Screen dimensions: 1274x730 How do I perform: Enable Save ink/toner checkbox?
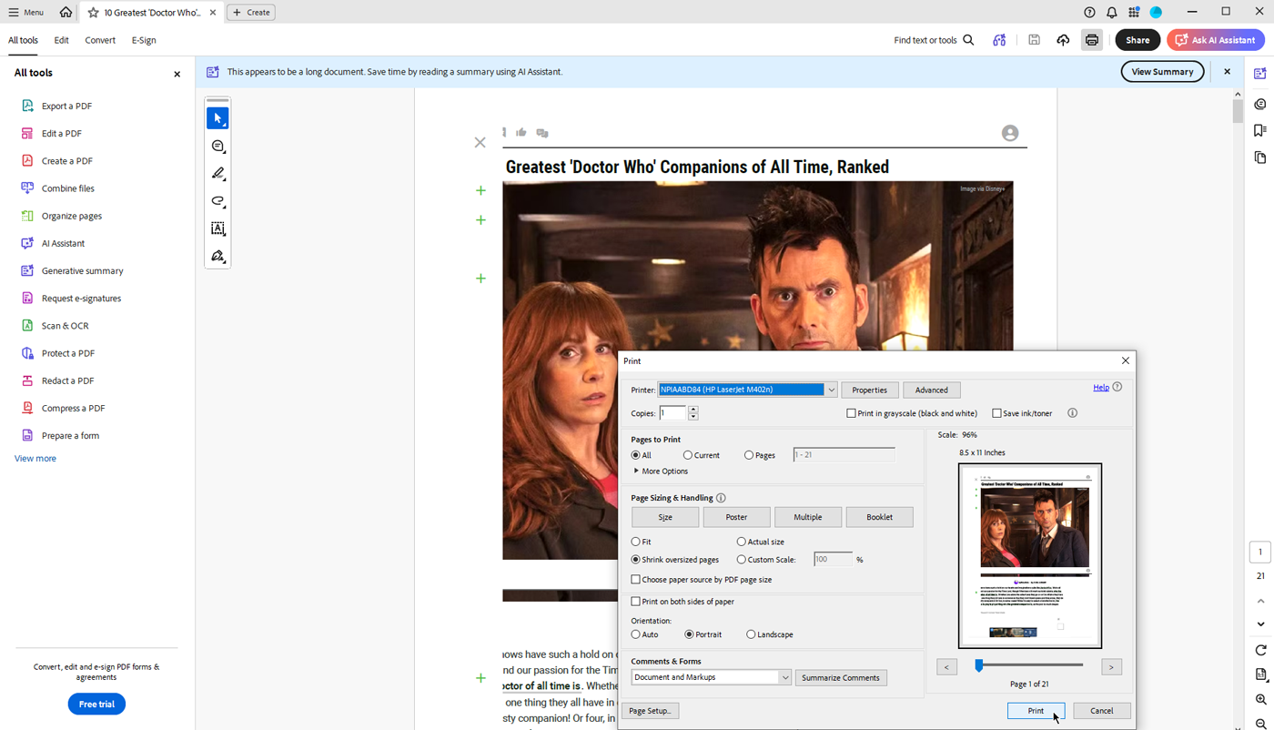[996, 413]
